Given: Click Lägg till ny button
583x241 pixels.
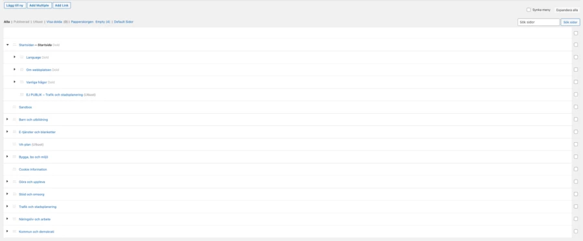Looking at the screenshot, I should (15, 5).
